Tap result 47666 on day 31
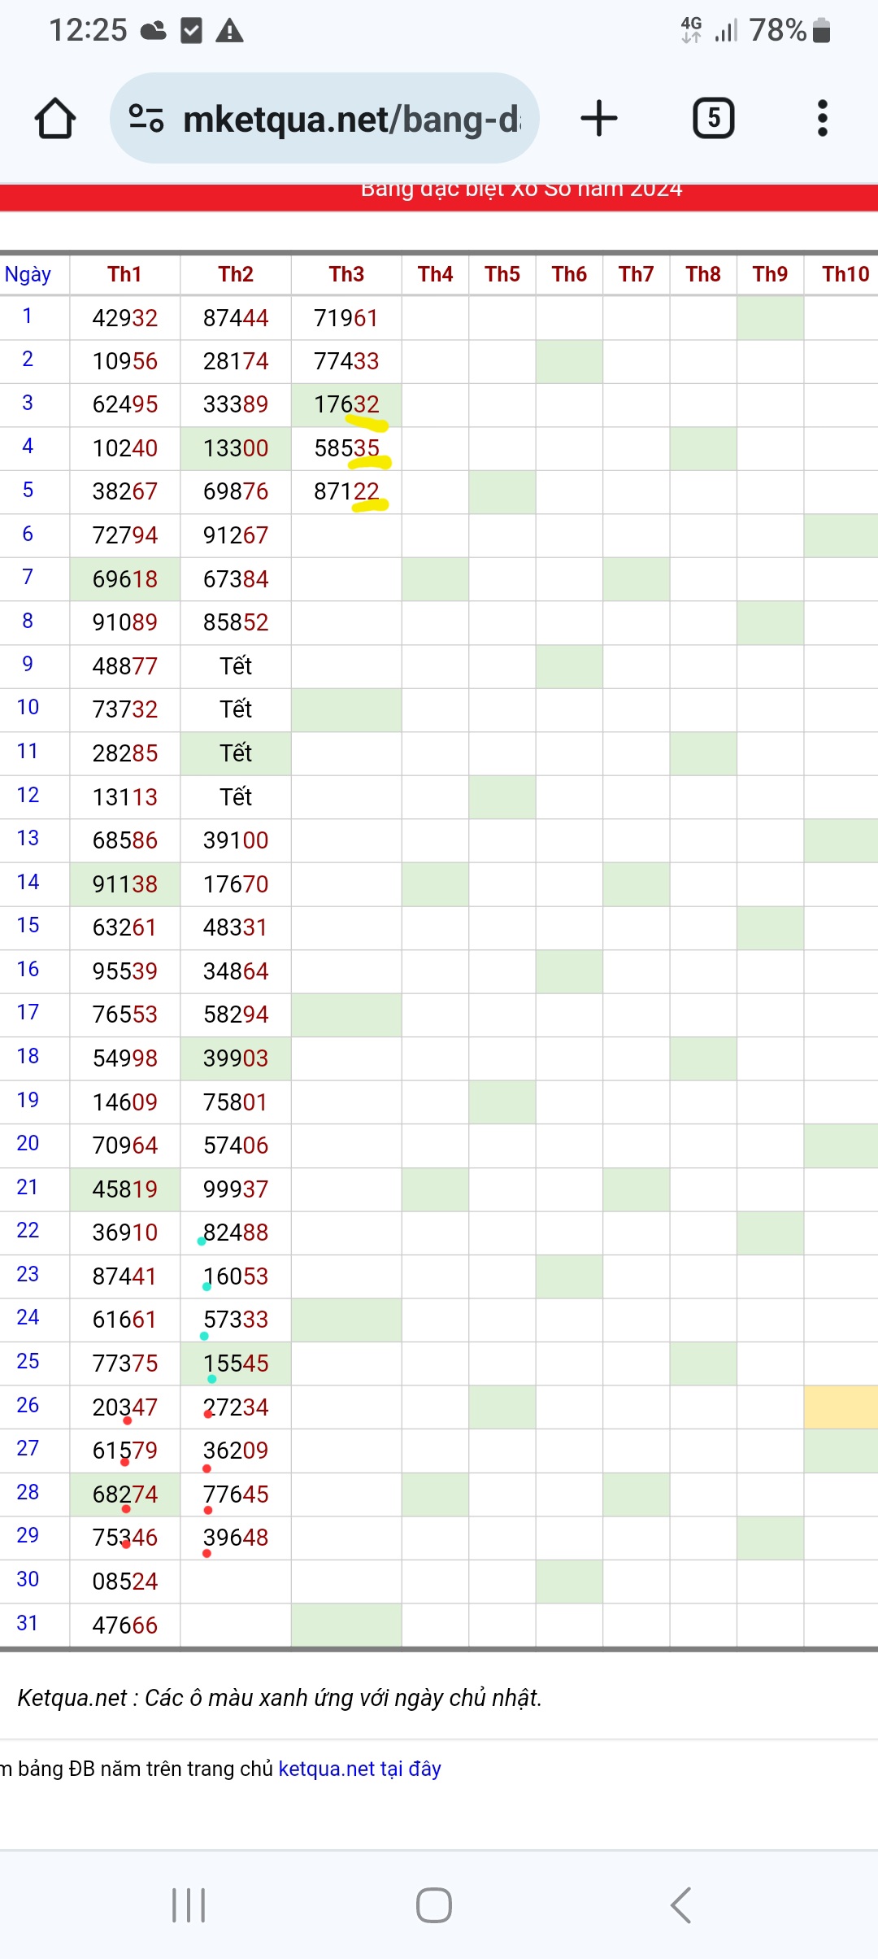 click(124, 1625)
